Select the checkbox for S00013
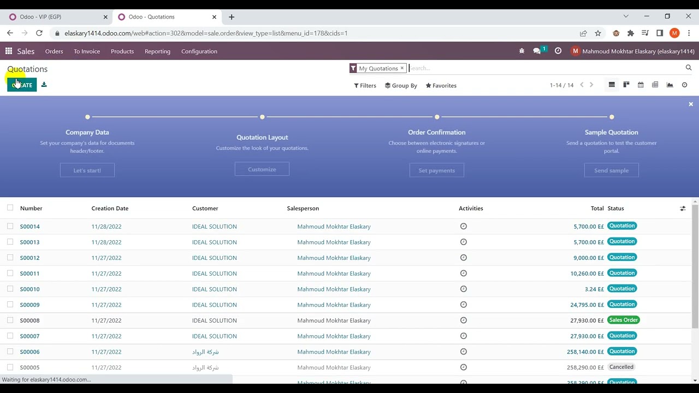 point(10,242)
